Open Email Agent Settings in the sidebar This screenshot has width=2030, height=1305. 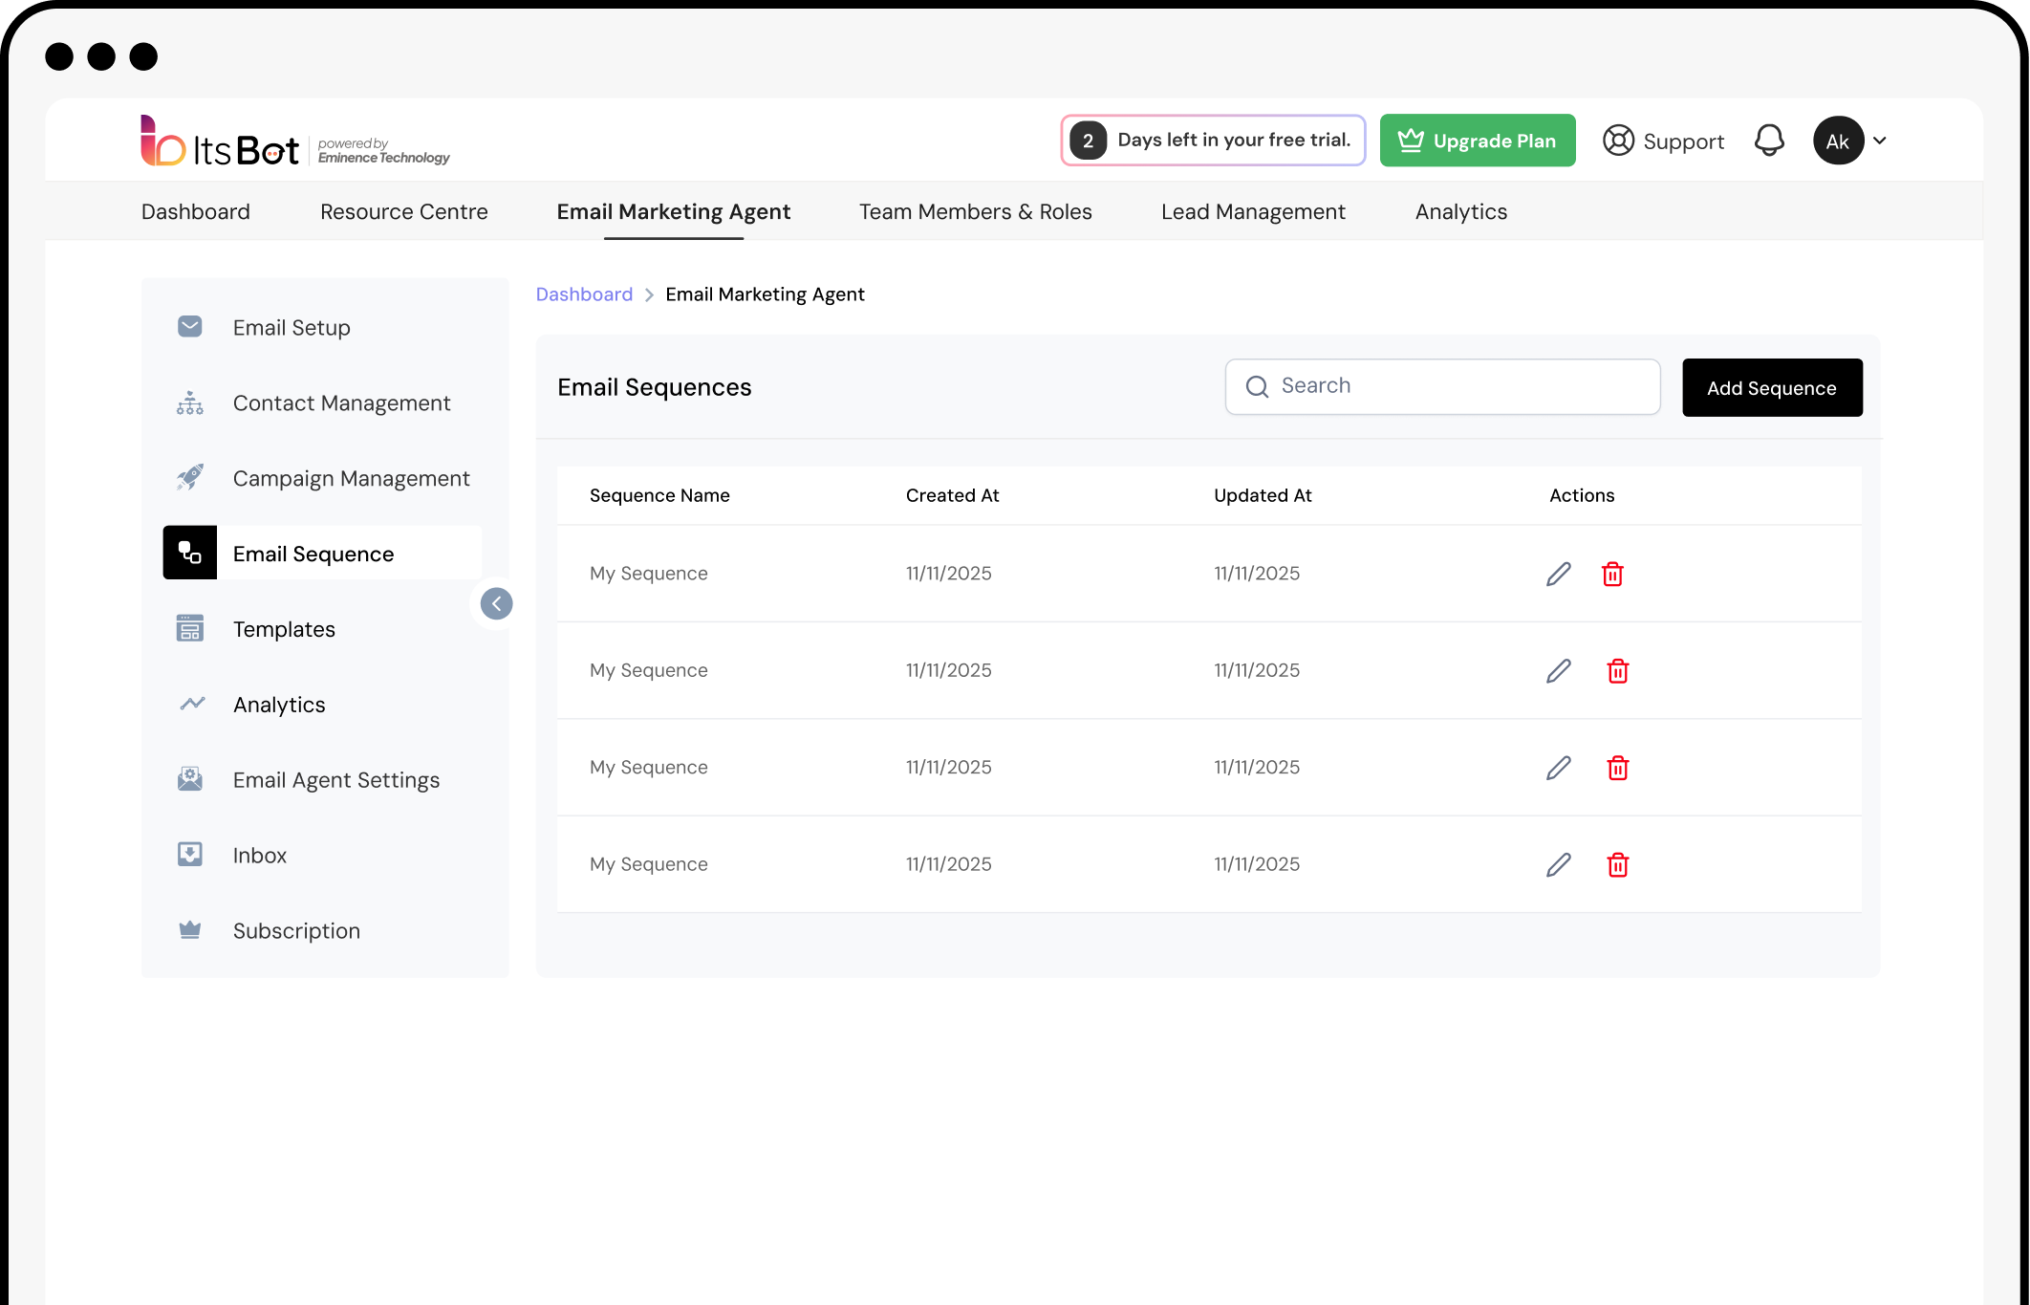pyautogui.click(x=335, y=780)
